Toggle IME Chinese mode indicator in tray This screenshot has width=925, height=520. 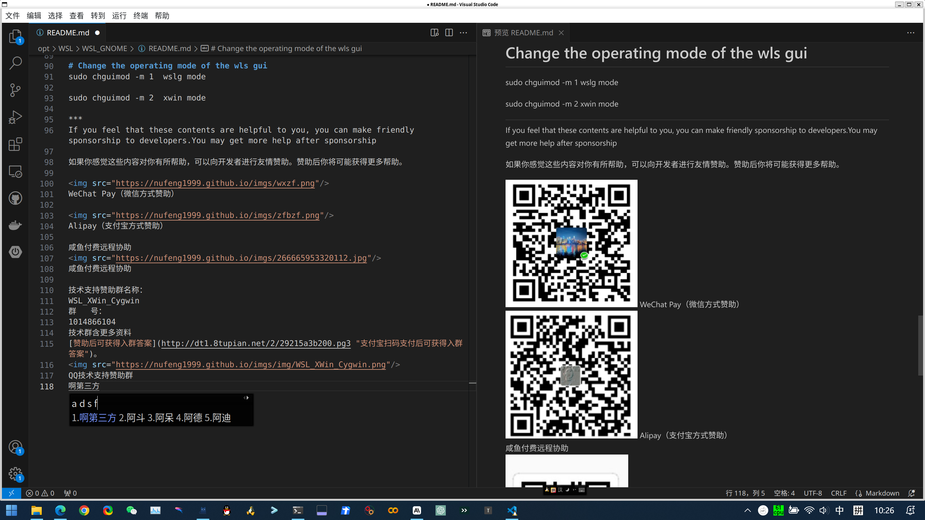(839, 510)
